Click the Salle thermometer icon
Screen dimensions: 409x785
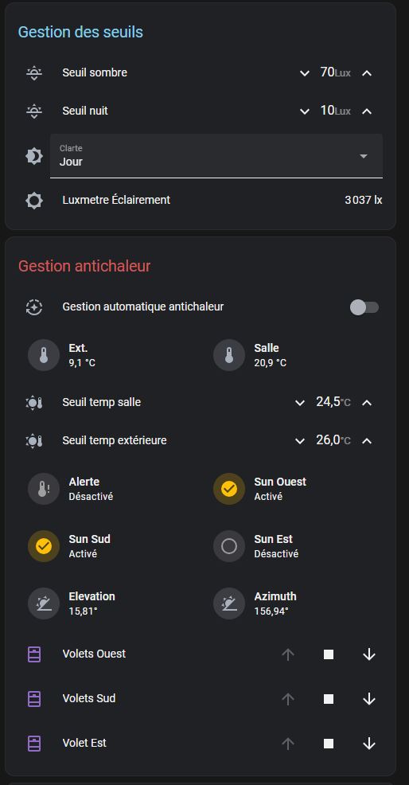[x=229, y=355]
